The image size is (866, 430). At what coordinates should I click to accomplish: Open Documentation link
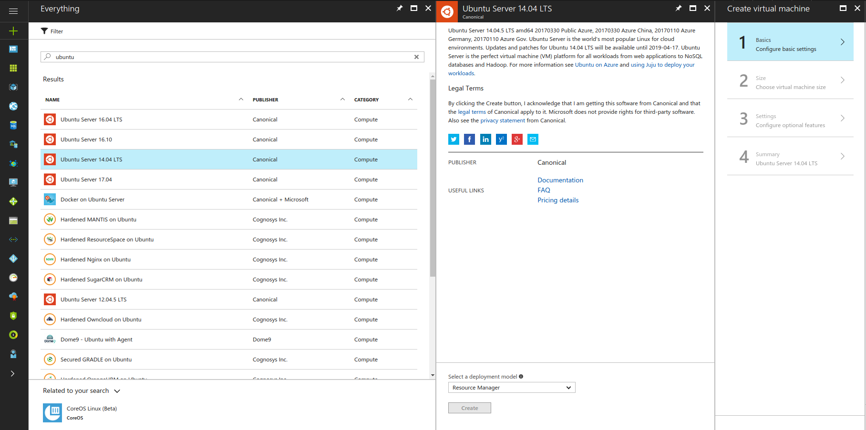pos(560,180)
